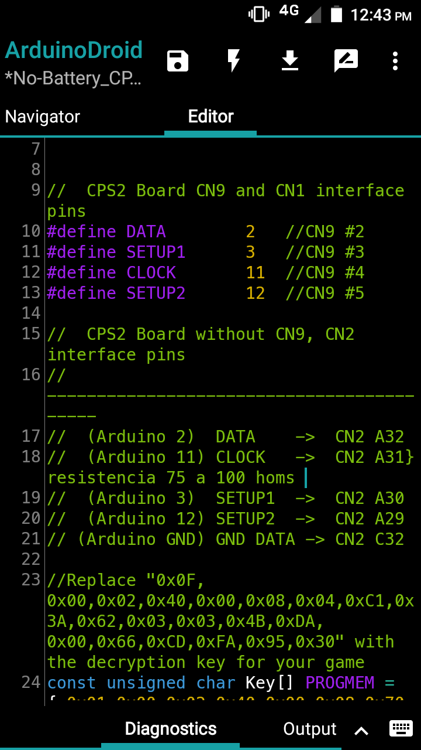Upload the sketch via the download arrow icon
Image resolution: width=421 pixels, height=750 pixels.
coord(289,60)
